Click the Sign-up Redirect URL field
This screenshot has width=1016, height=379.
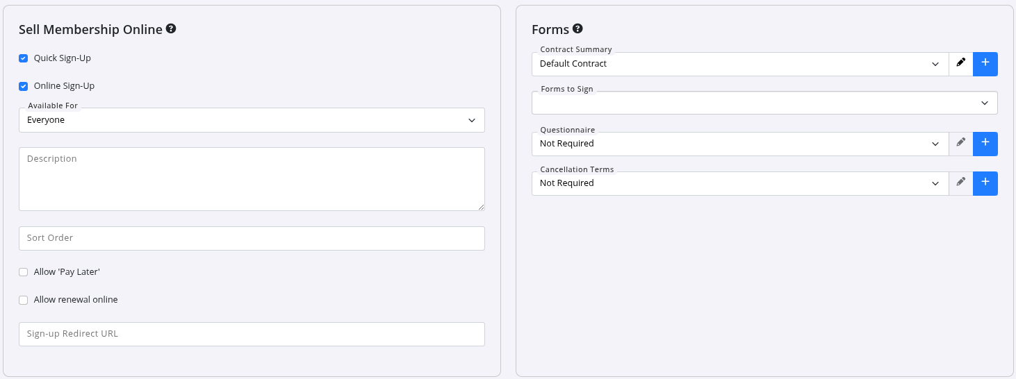[x=251, y=334]
